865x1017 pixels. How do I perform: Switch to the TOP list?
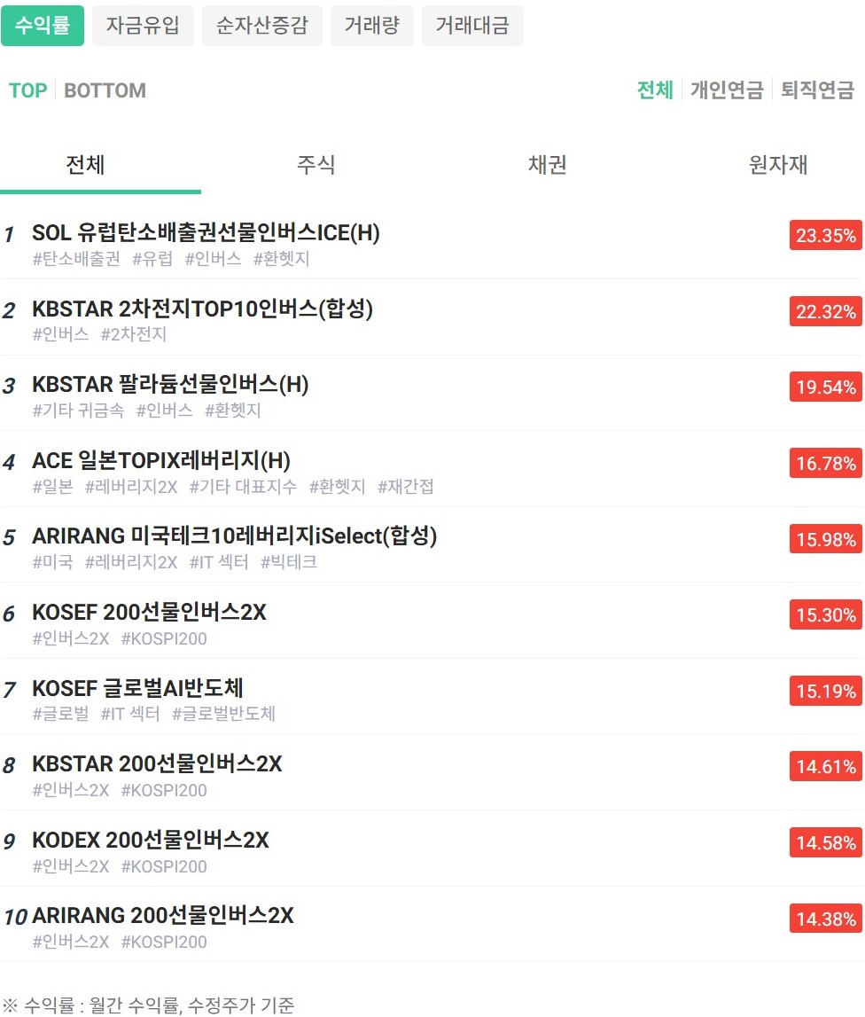(27, 90)
